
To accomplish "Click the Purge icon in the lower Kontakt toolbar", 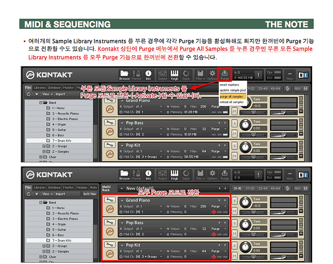I will [x=224, y=175].
